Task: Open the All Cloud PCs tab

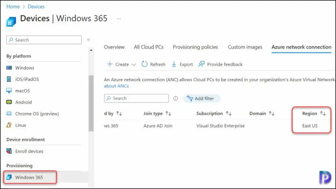Action: pyautogui.click(x=149, y=47)
